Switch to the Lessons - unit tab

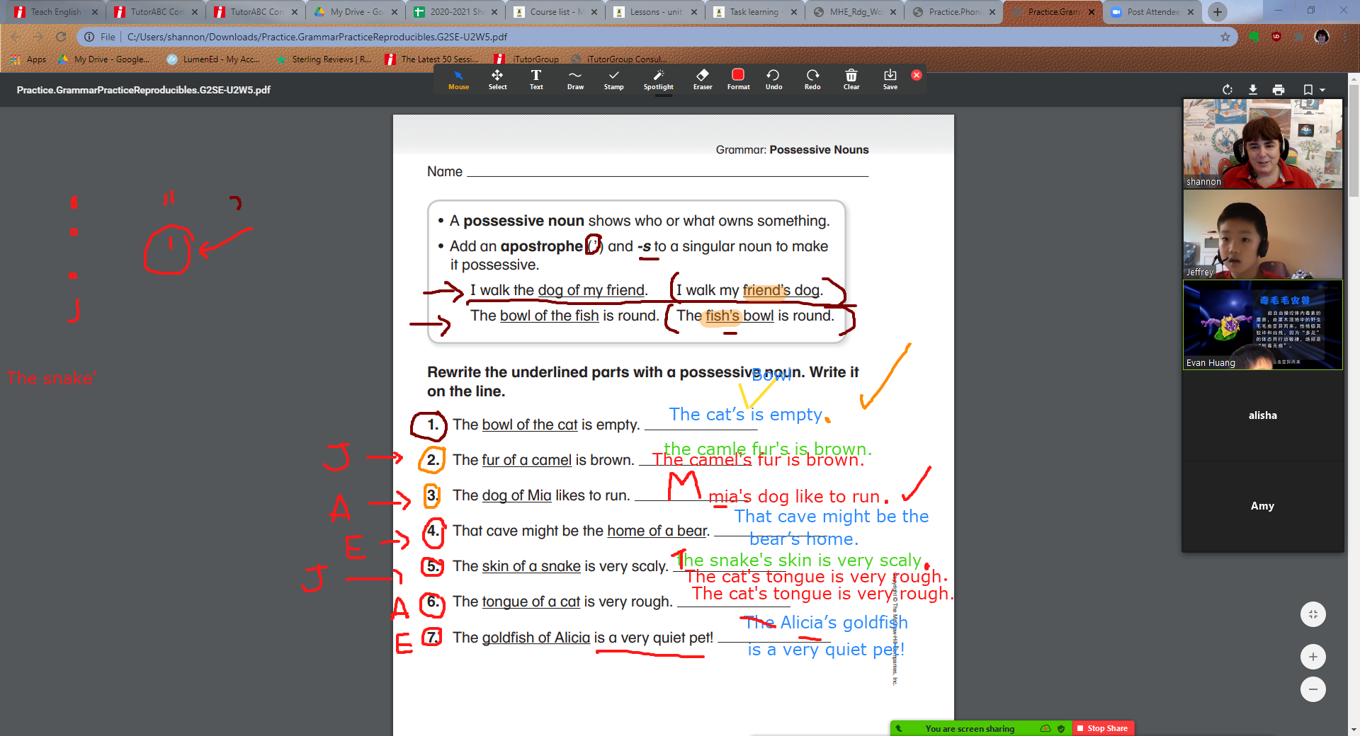pos(657,12)
